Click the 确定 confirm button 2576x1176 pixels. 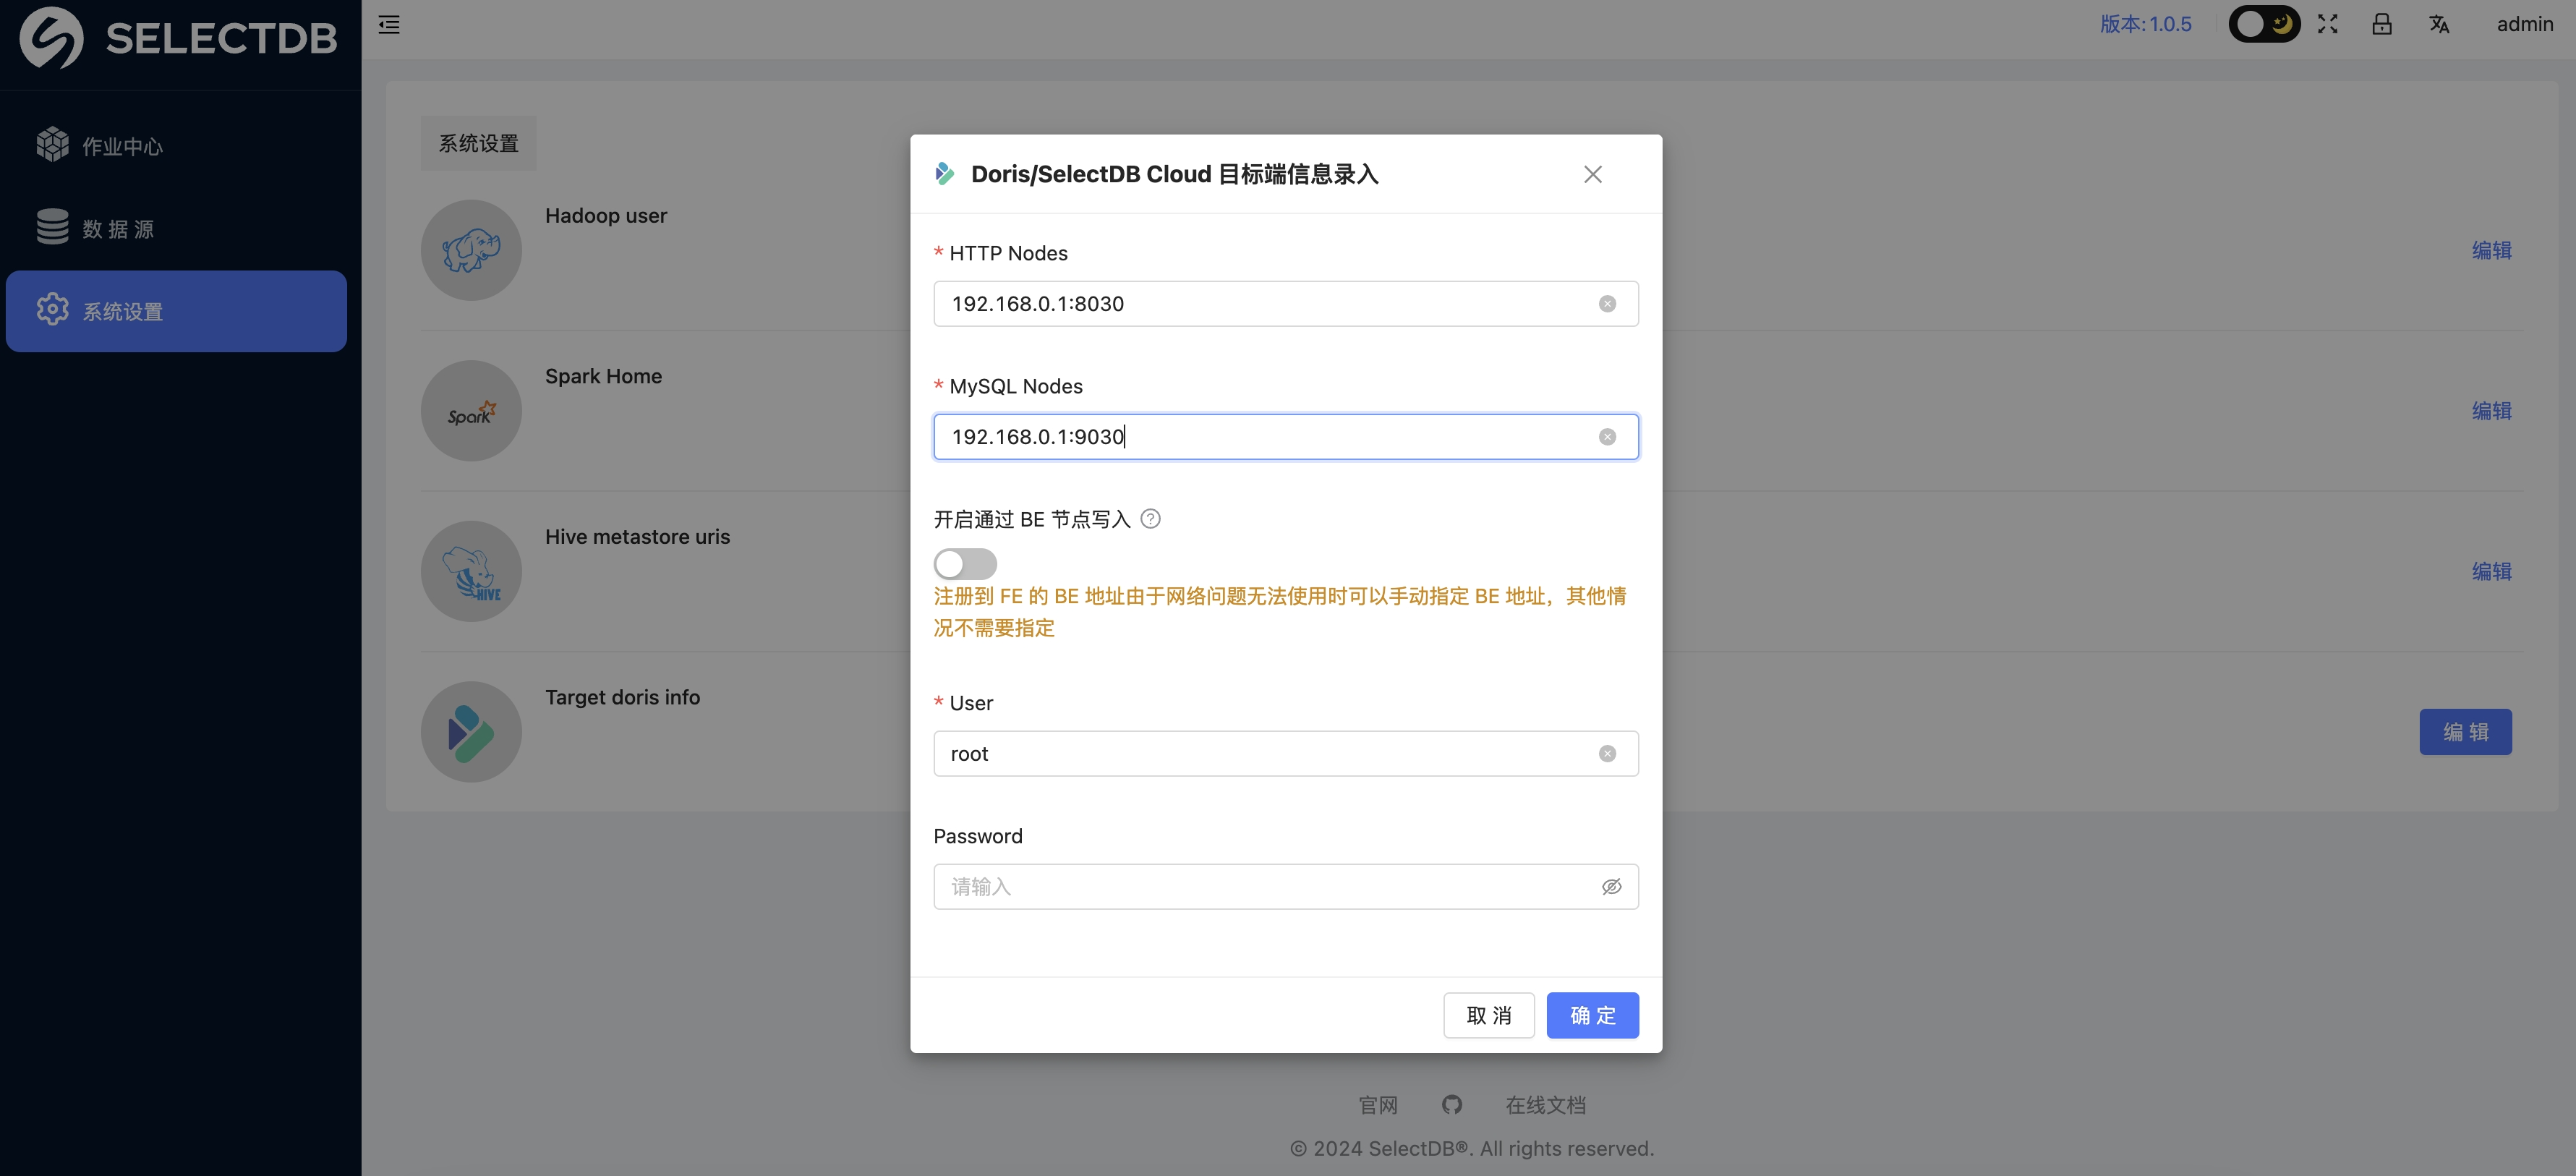[1592, 1015]
